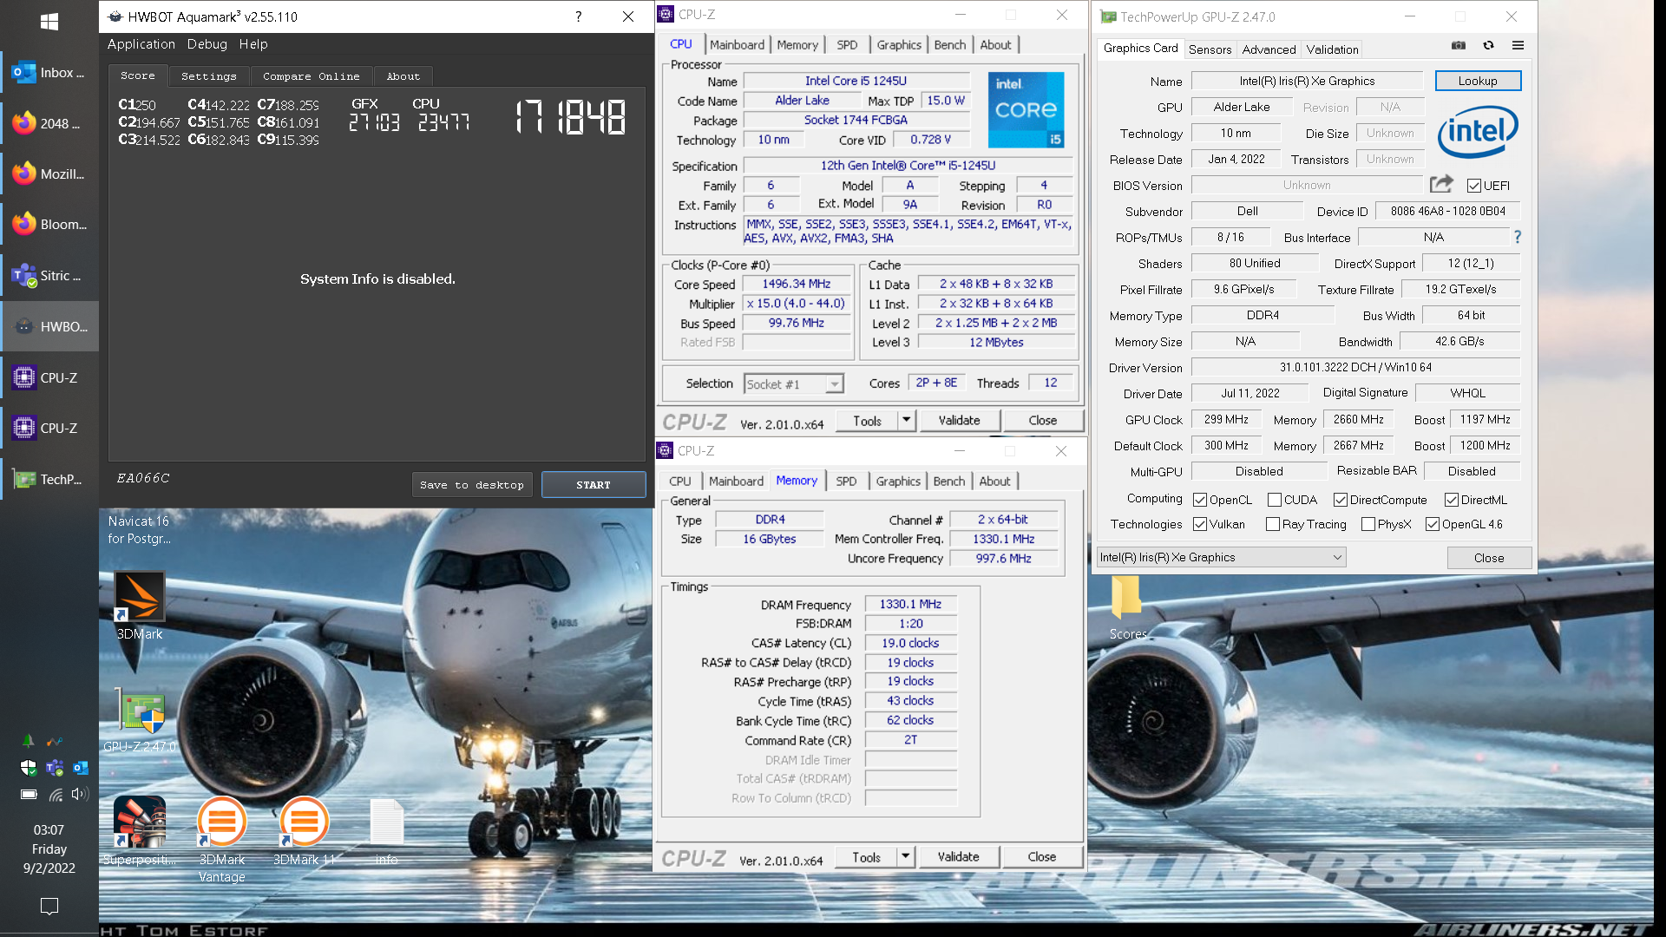Open the Windows notification center icon
The image size is (1666, 937).
point(49,906)
